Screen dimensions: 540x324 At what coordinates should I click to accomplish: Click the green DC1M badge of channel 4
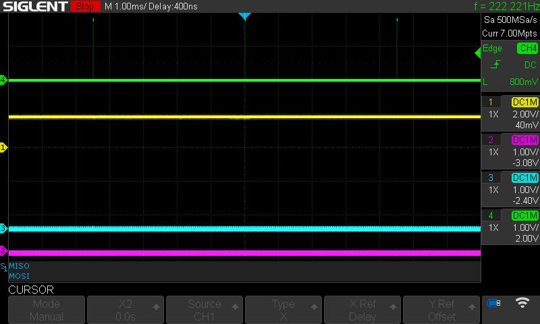click(525, 215)
